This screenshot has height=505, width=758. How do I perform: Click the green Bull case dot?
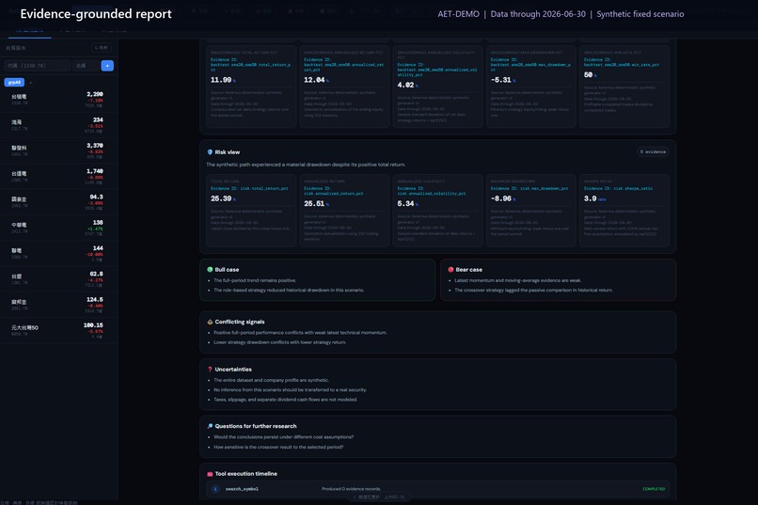click(210, 270)
